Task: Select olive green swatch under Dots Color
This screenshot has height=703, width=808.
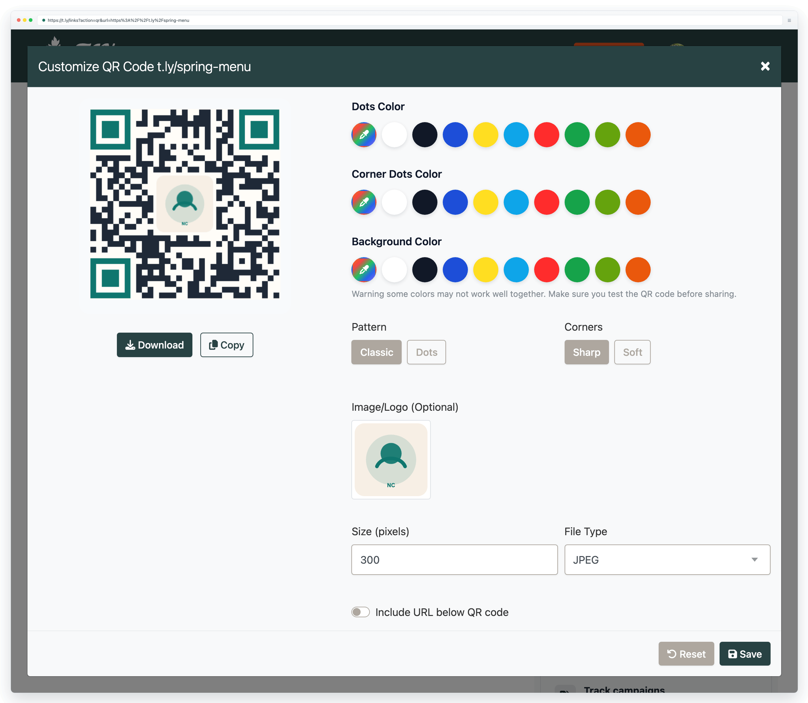Action: pyautogui.click(x=607, y=135)
